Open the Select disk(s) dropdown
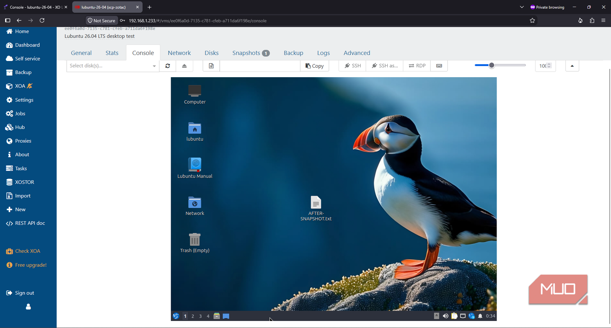611x328 pixels. point(113,66)
